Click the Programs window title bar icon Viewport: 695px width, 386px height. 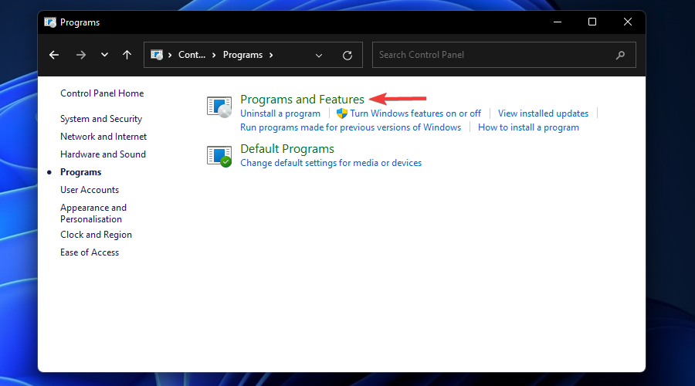point(50,22)
